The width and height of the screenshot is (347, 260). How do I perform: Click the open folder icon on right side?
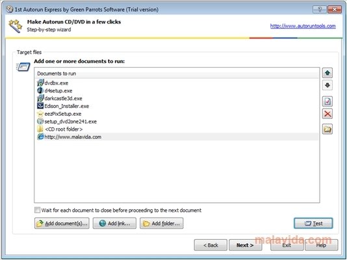(x=328, y=129)
